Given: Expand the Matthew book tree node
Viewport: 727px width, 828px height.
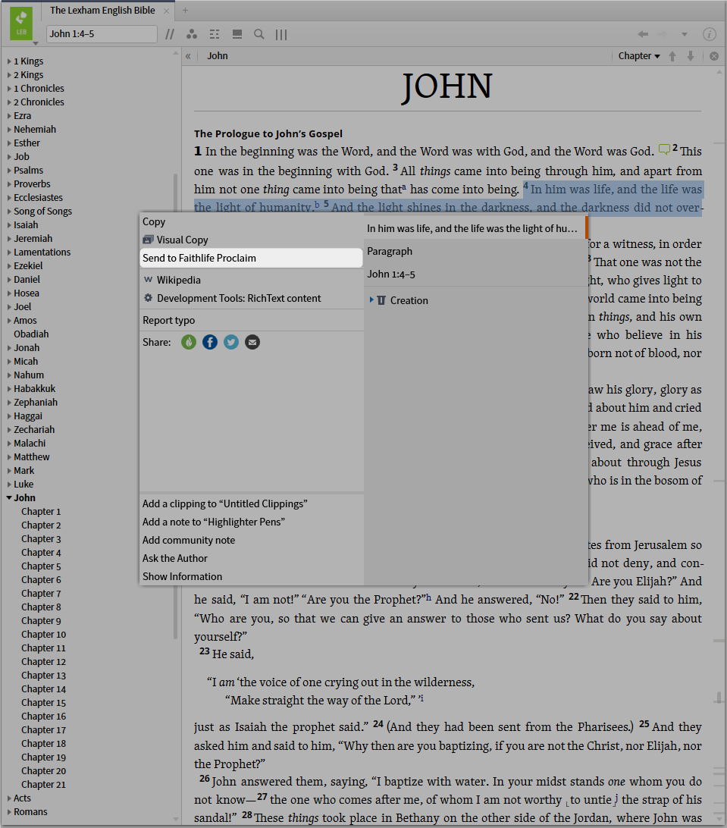Looking at the screenshot, I should coord(9,457).
